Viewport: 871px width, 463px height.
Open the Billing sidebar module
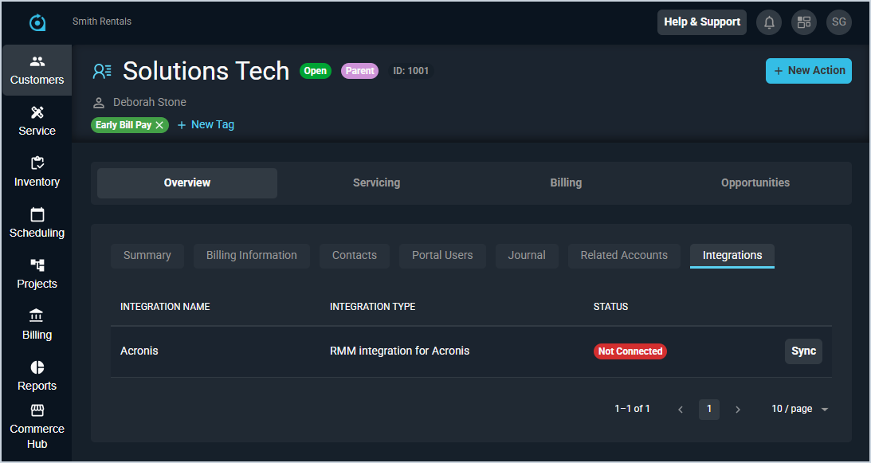[37, 325]
